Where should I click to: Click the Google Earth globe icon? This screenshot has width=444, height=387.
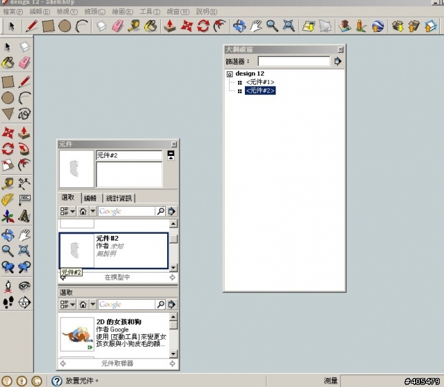pyautogui.click(x=377, y=26)
